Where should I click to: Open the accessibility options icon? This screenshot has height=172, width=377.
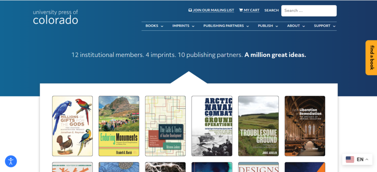11,161
